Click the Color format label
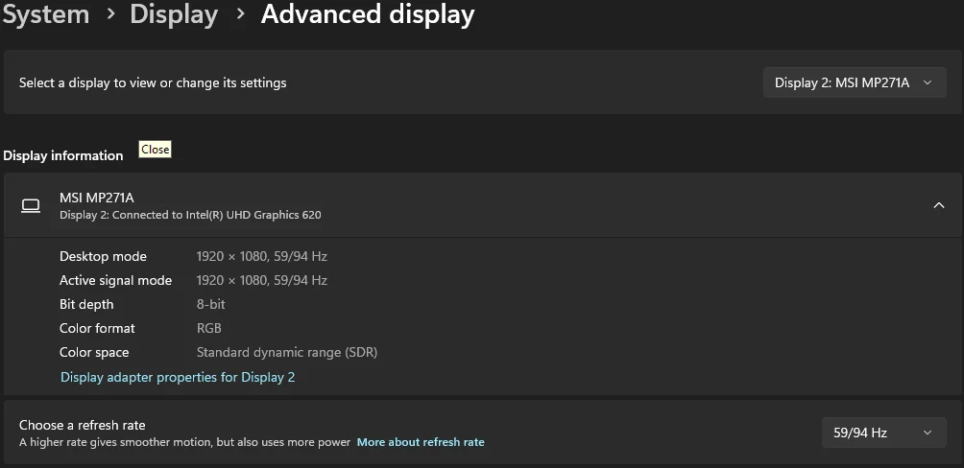 click(x=97, y=328)
